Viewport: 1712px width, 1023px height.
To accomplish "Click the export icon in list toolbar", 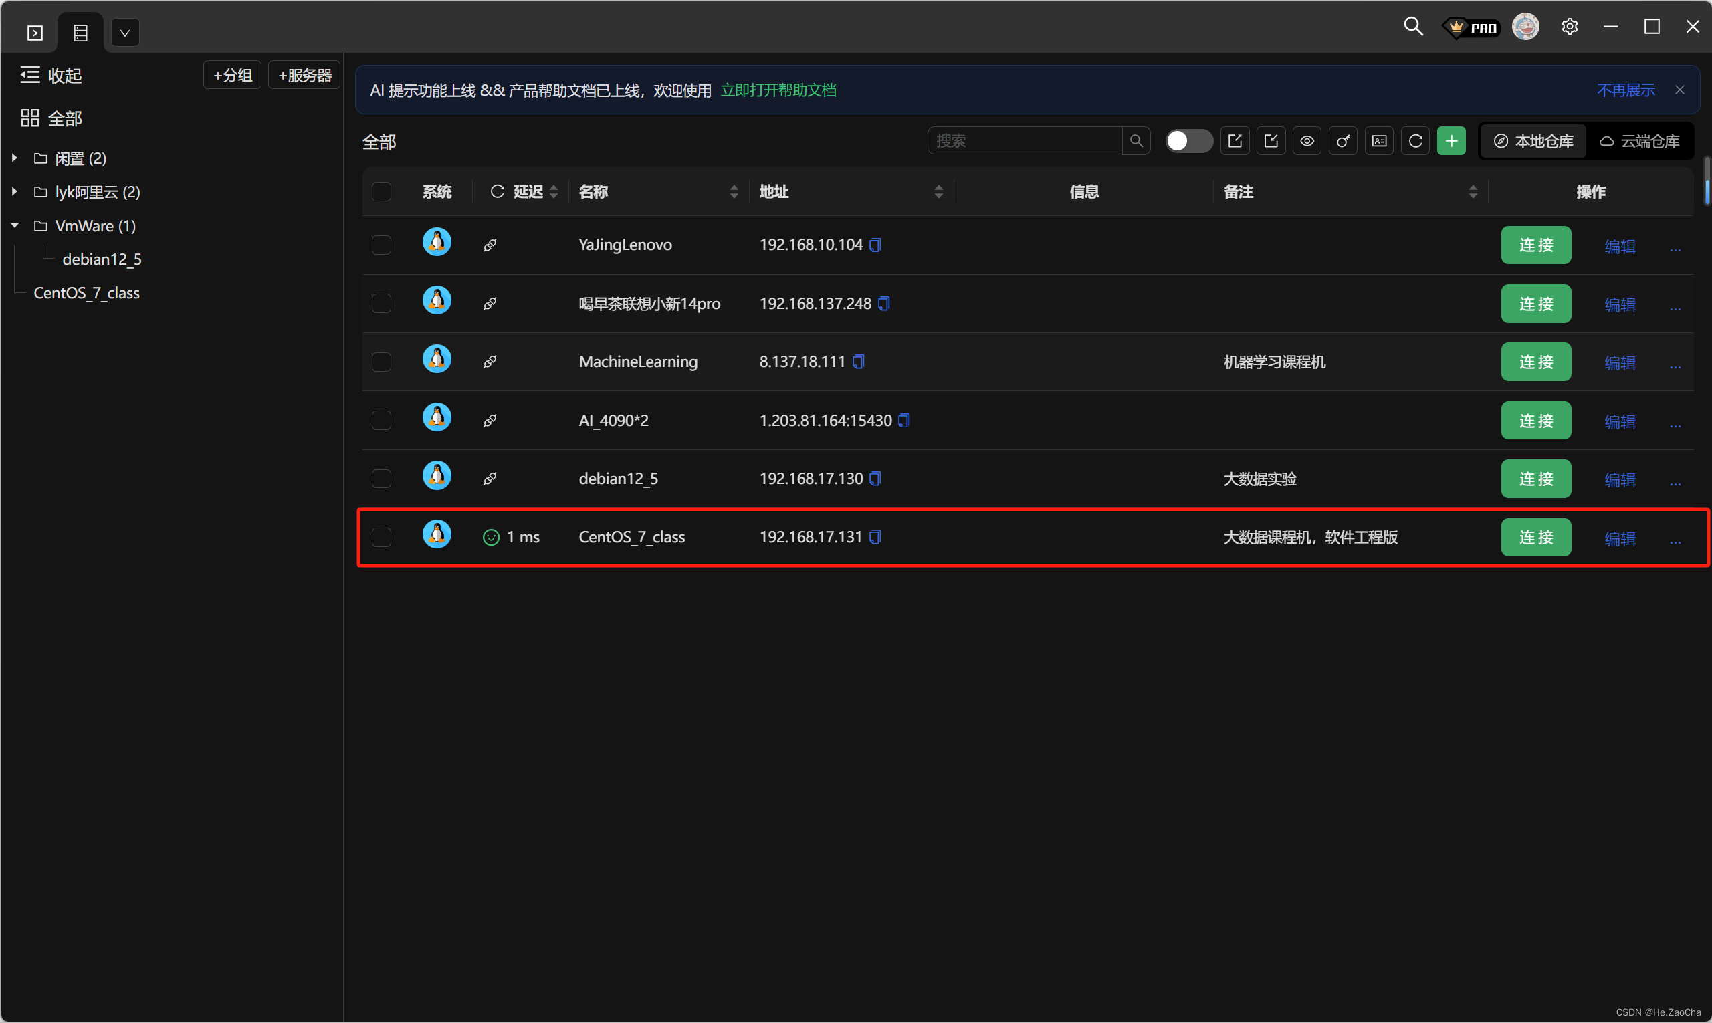I will pyautogui.click(x=1235, y=140).
